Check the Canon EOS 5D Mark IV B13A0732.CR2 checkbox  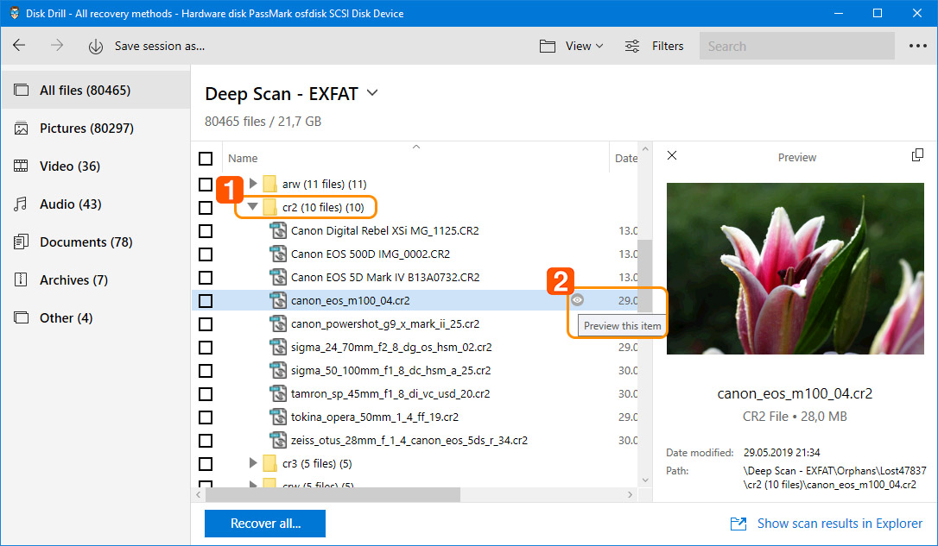point(206,277)
